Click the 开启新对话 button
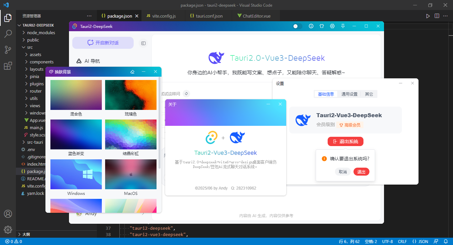Screen dimensions: 453x245 pos(103,43)
